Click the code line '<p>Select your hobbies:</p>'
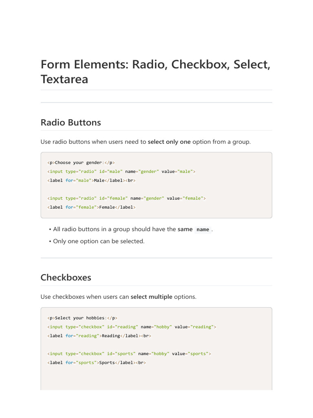 [82, 318]
